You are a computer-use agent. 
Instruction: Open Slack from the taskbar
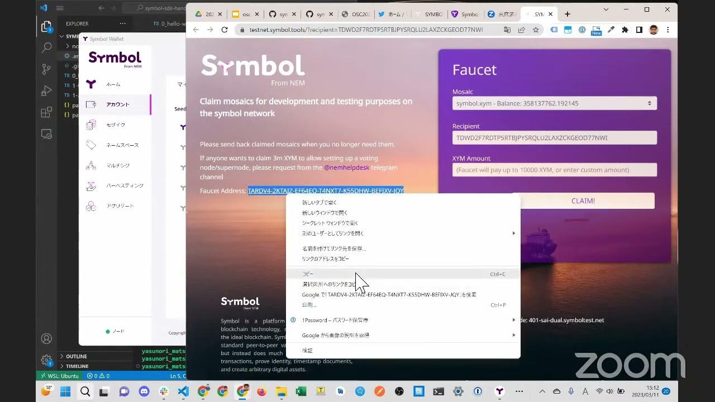(164, 391)
